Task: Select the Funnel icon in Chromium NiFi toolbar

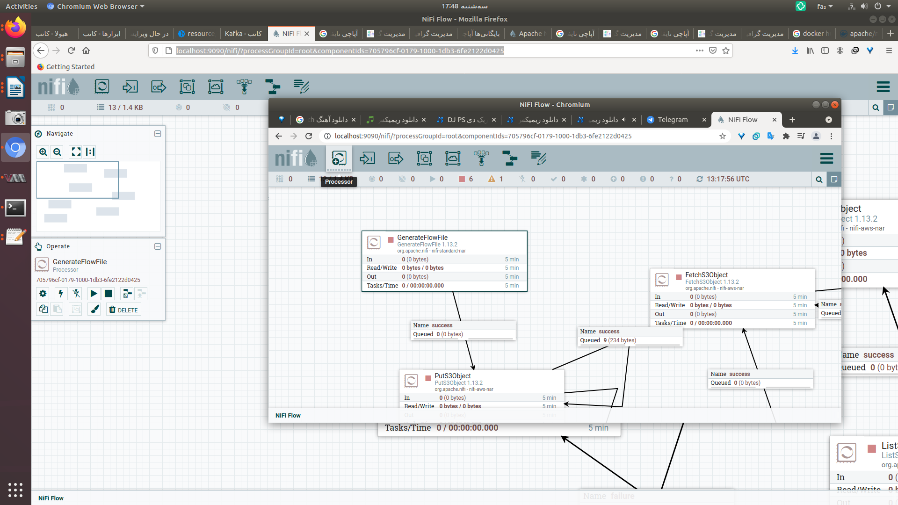Action: (481, 158)
